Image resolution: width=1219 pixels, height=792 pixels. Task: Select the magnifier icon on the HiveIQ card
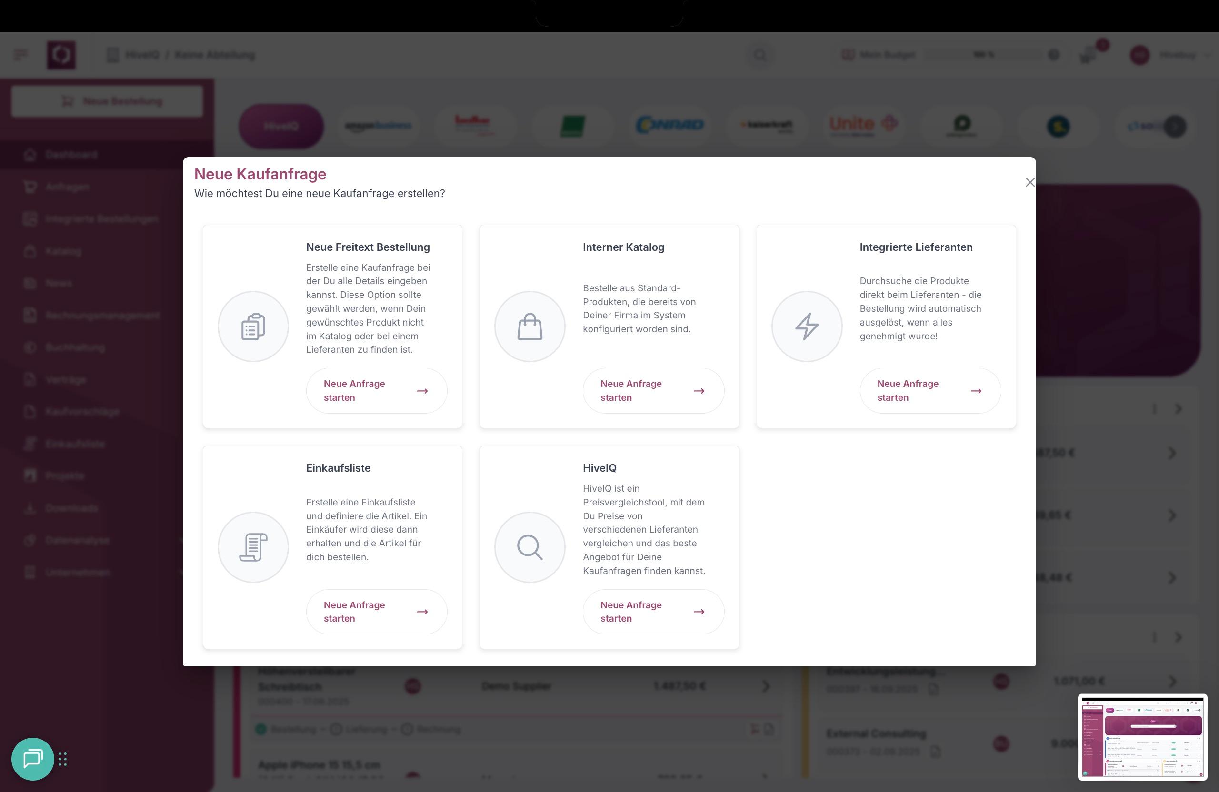click(x=530, y=547)
